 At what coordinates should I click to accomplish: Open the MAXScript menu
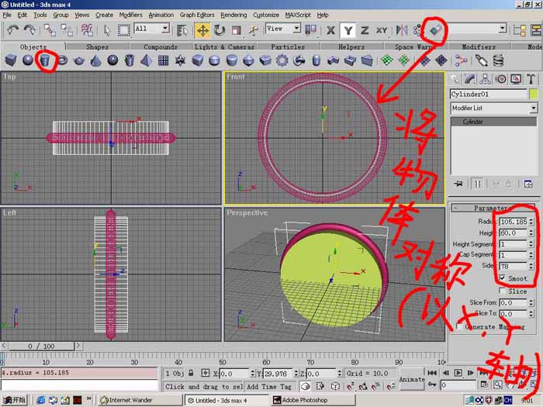(298, 15)
